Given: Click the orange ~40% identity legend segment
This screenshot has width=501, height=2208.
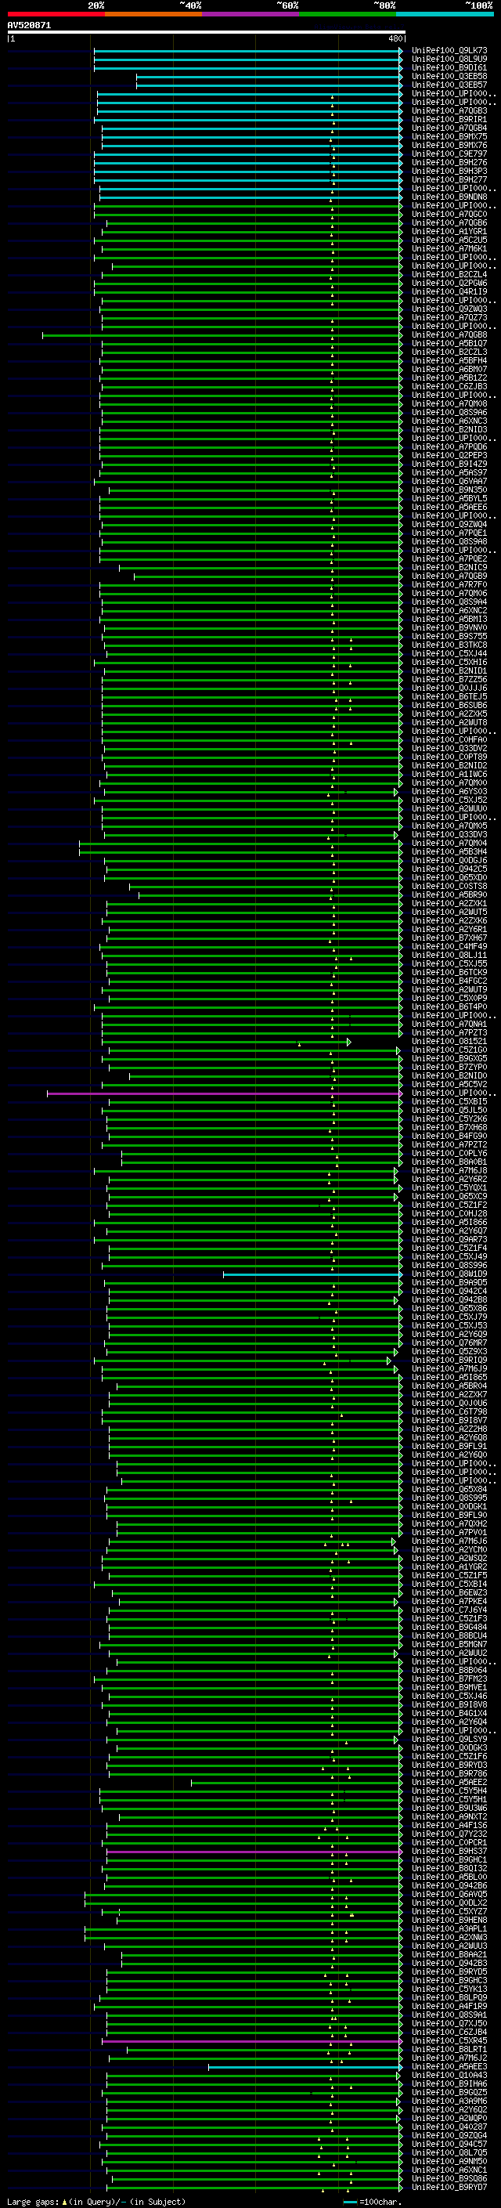Looking at the screenshot, I should 153,15.
